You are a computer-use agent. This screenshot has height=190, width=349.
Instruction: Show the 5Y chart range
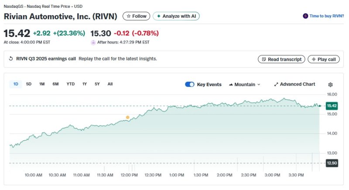97,84
